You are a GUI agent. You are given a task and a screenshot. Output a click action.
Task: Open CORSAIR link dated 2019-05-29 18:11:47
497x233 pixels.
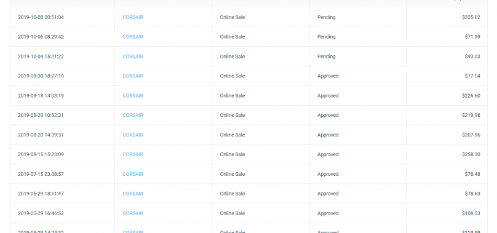133,194
